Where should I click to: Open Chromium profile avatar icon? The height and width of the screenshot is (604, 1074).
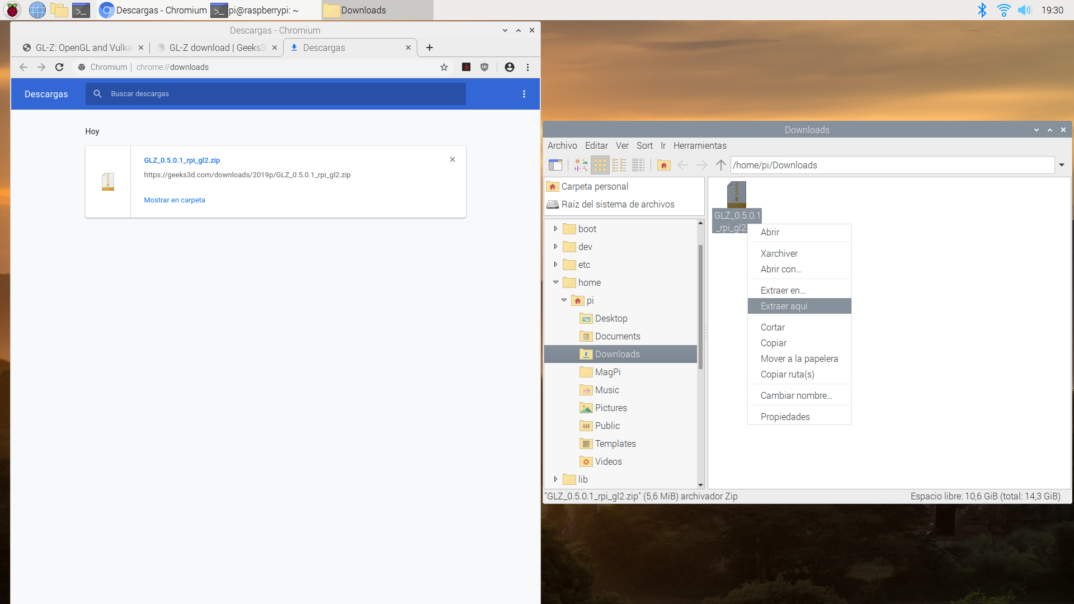pos(509,67)
